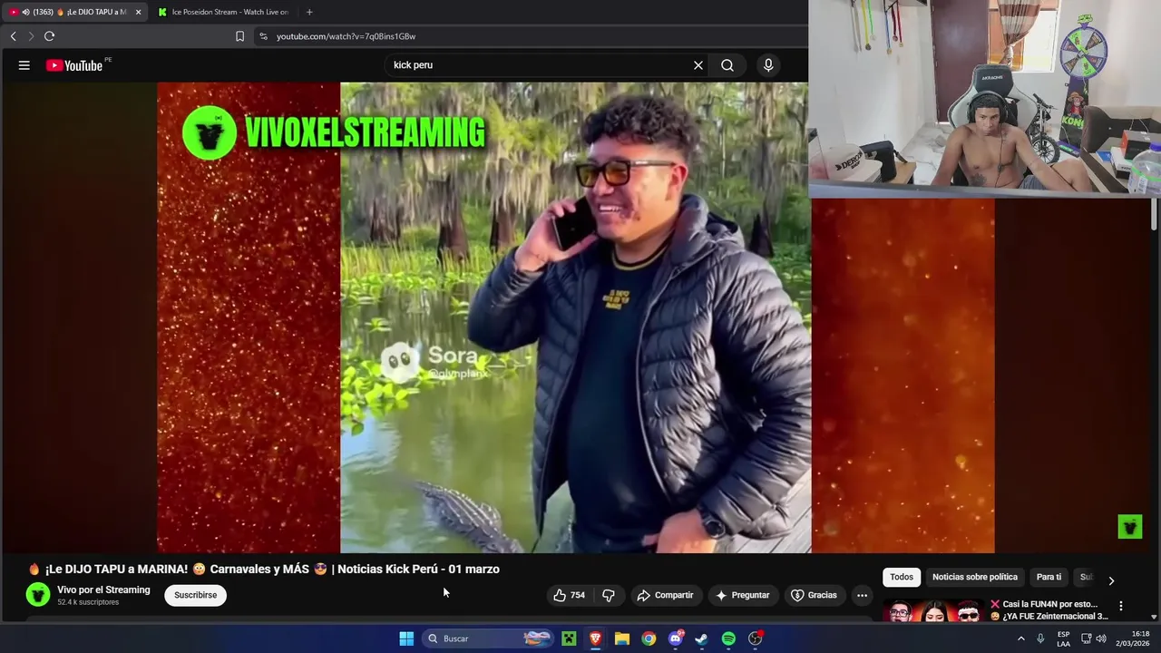
Task: Bookmark this page icon in address bar
Action: pyautogui.click(x=239, y=36)
